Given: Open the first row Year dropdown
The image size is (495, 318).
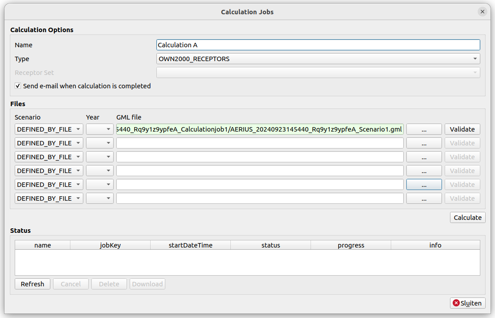Looking at the screenshot, I should coord(100,129).
